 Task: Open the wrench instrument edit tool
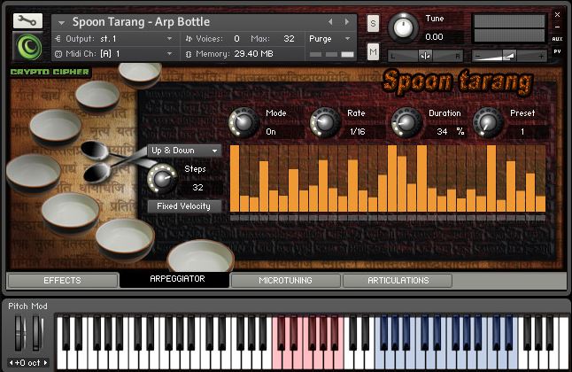point(27,21)
